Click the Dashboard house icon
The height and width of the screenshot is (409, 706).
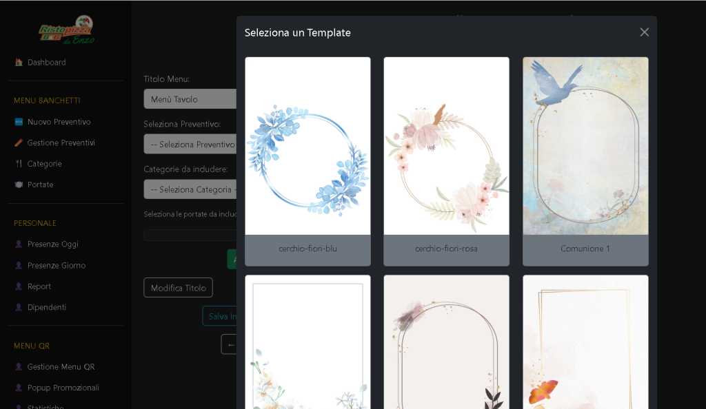[x=19, y=63]
